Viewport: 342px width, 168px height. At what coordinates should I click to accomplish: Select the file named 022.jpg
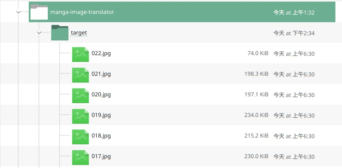[x=101, y=53]
